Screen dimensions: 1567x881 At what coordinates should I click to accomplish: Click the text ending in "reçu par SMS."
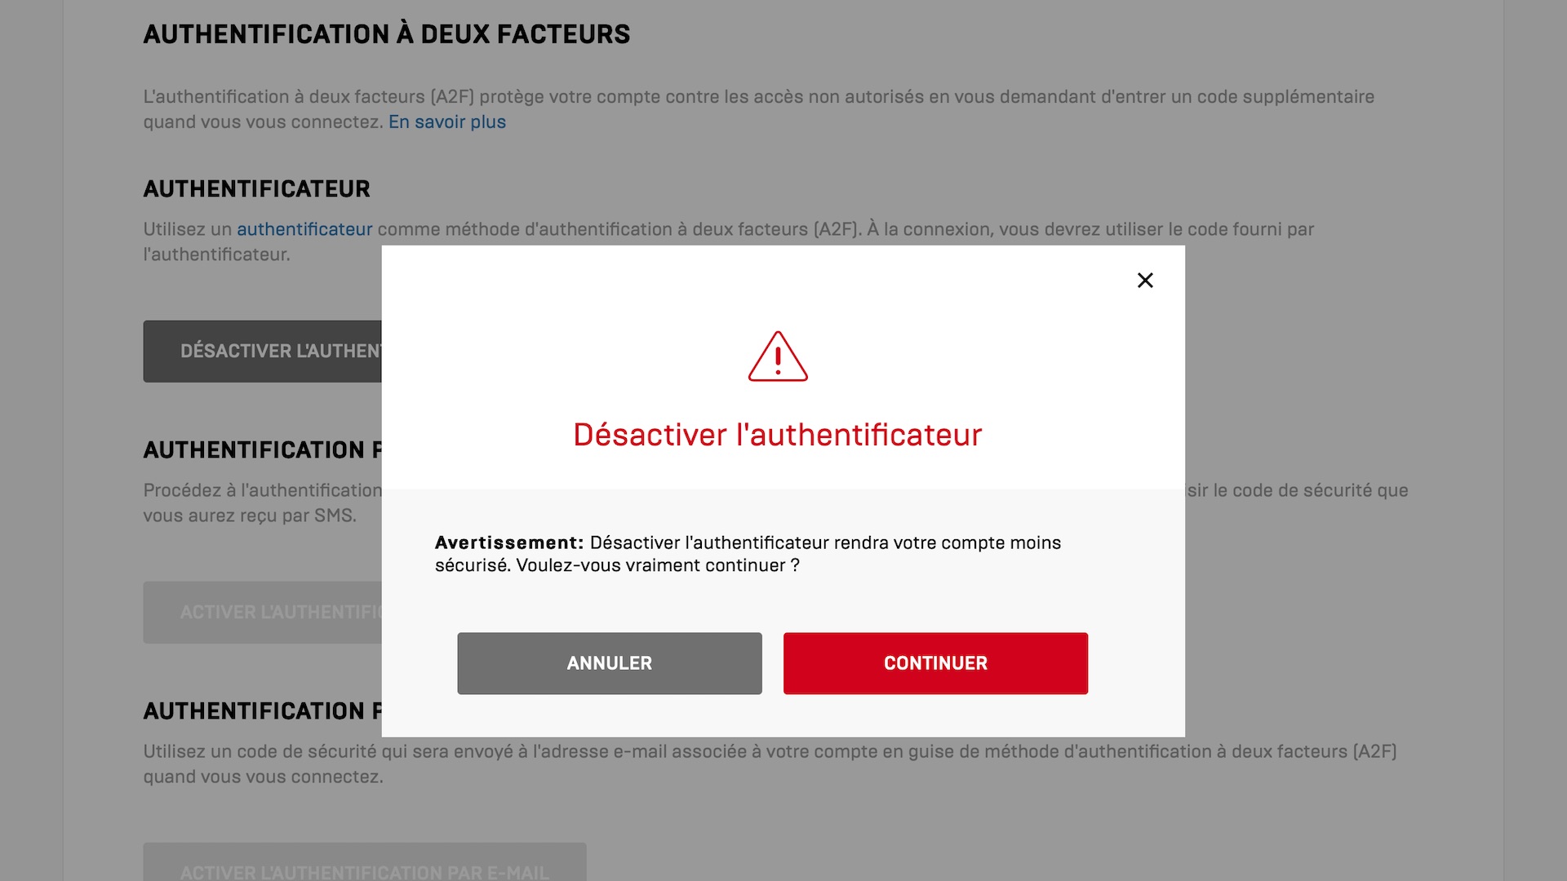[250, 516]
